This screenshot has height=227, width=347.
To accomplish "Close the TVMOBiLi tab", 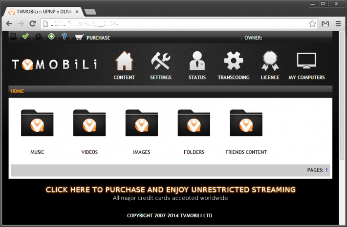I will point(77,12).
